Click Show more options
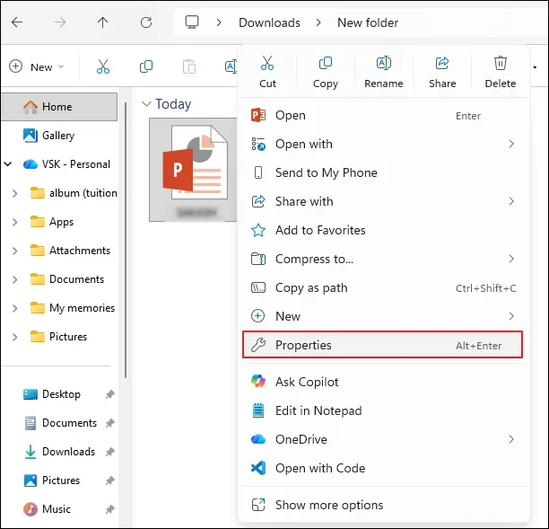 pos(383,505)
